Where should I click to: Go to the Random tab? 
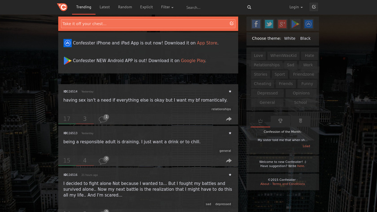click(125, 7)
